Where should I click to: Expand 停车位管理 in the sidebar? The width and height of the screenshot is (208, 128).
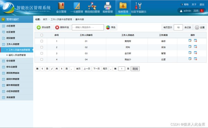click(17, 67)
